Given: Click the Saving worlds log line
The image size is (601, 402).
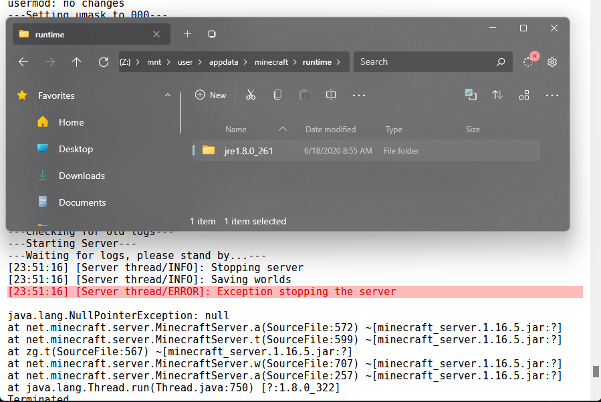Looking at the screenshot, I should (x=149, y=280).
